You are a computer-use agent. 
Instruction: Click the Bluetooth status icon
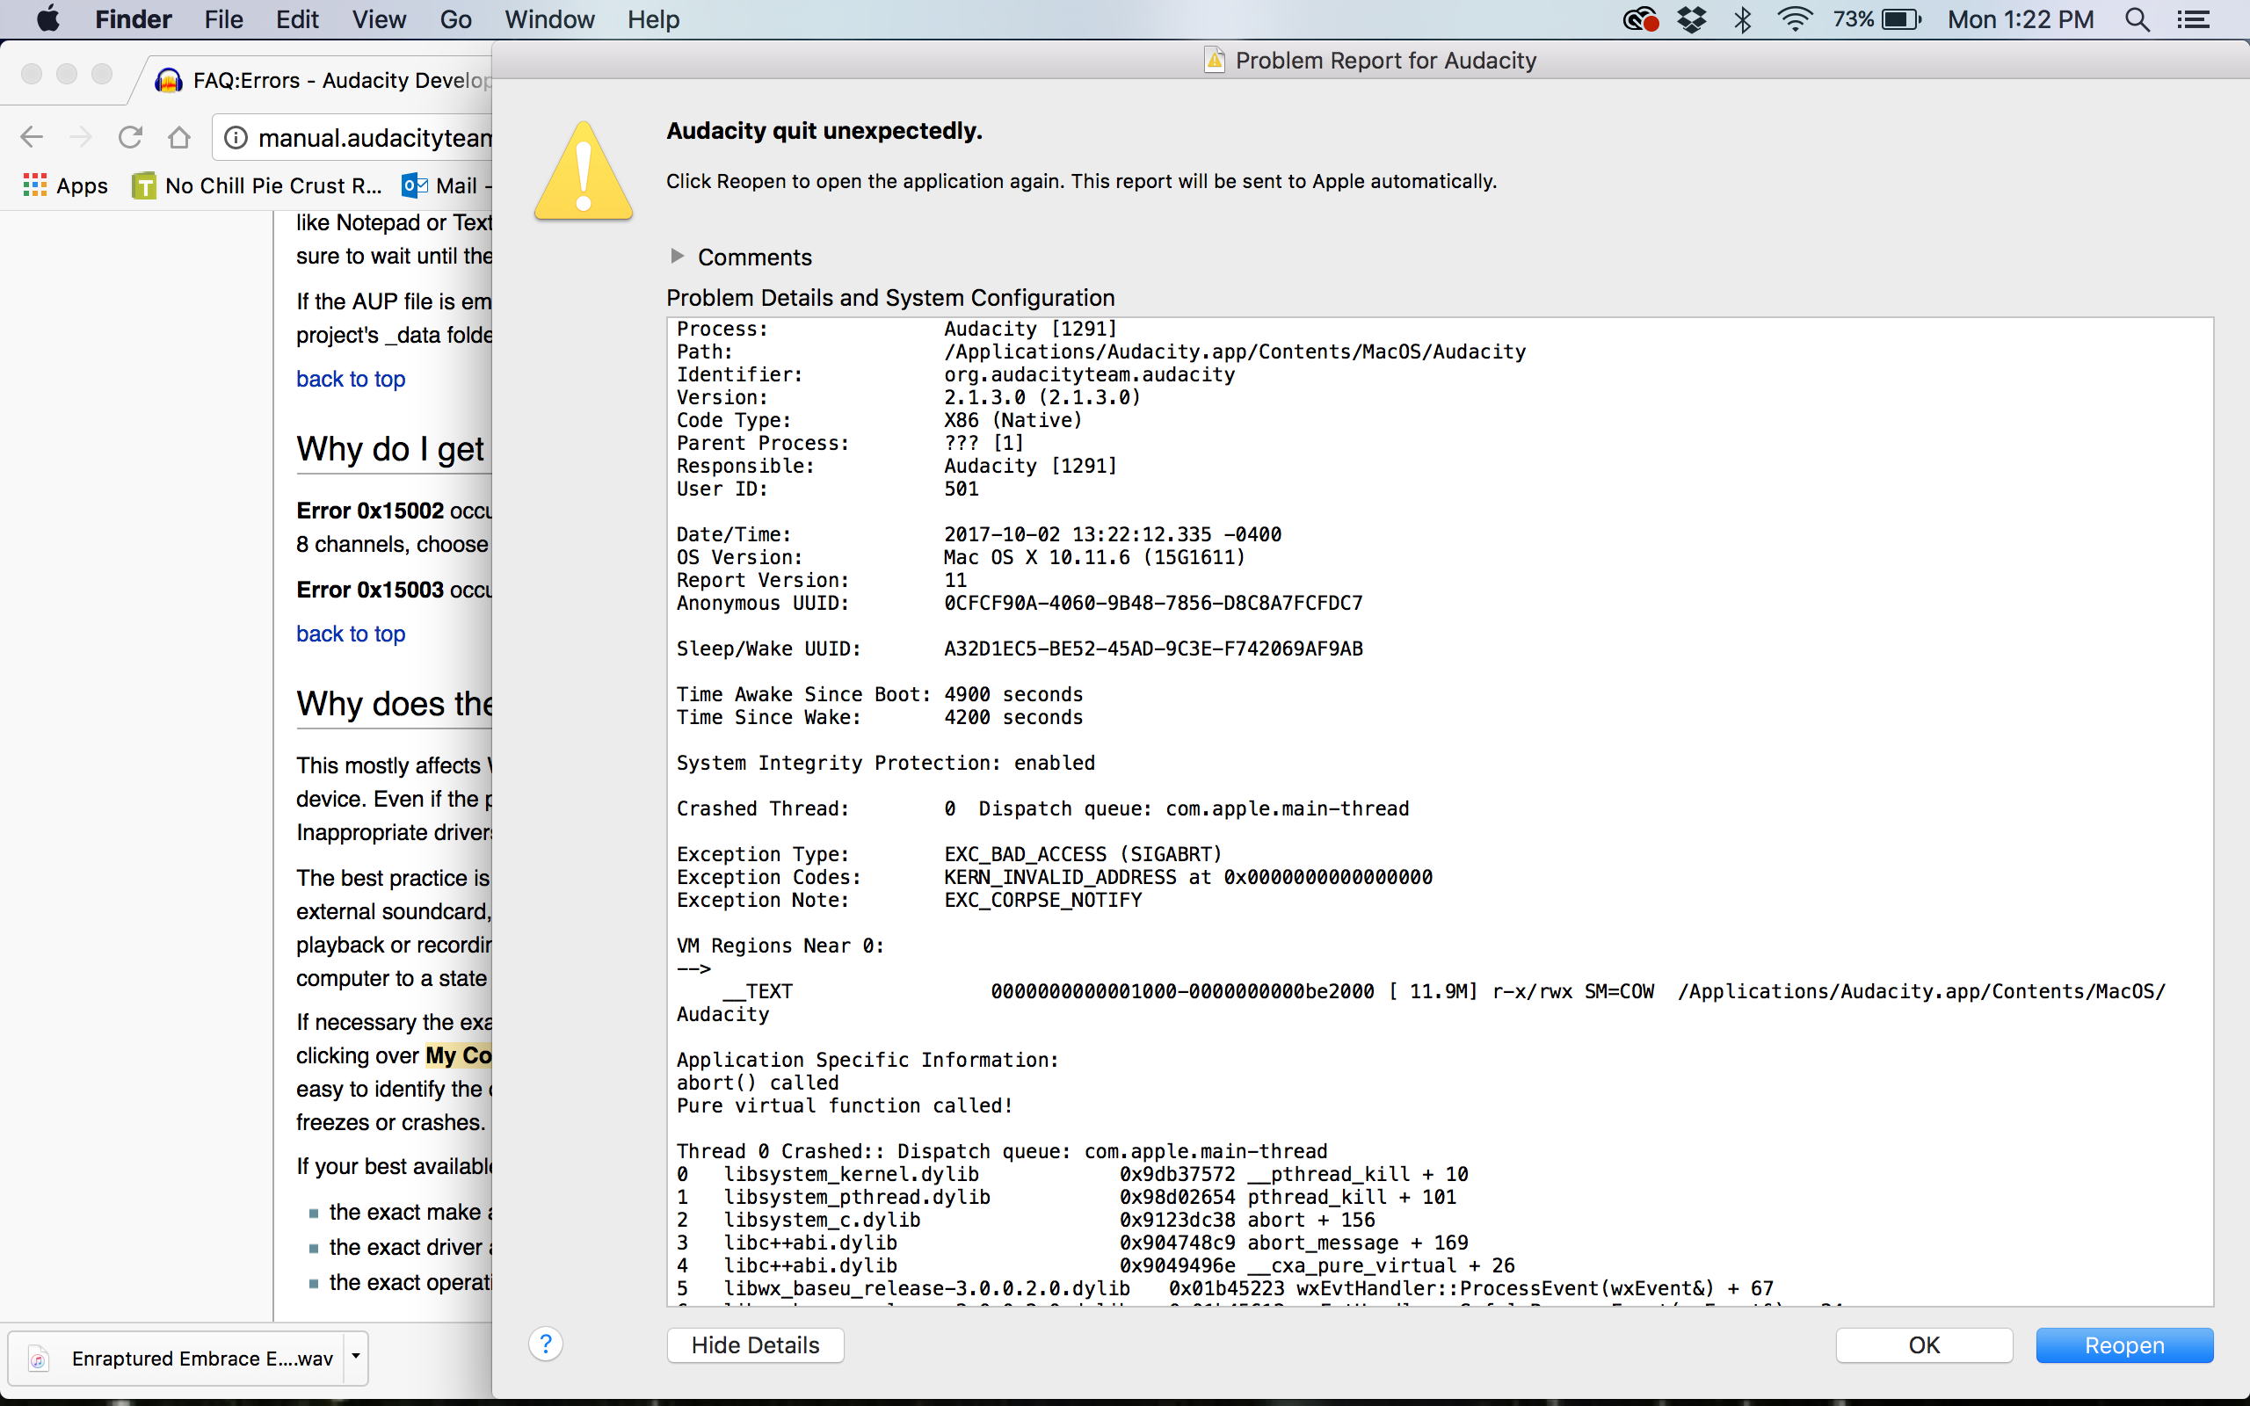1743,19
